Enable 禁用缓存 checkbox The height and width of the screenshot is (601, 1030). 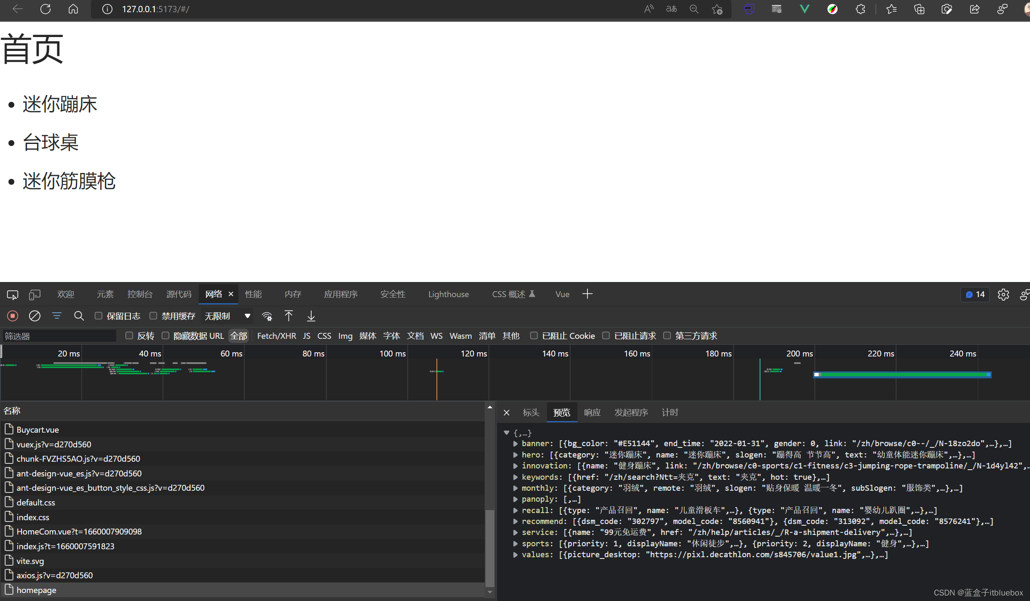point(153,316)
